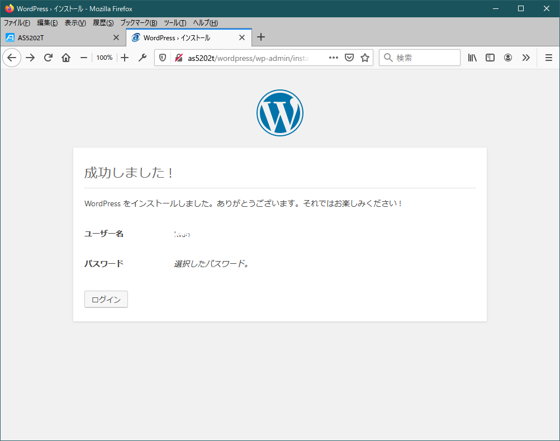Viewport: 560px width, 441px height.
Task: View insecure connection lock info
Action: click(x=179, y=58)
